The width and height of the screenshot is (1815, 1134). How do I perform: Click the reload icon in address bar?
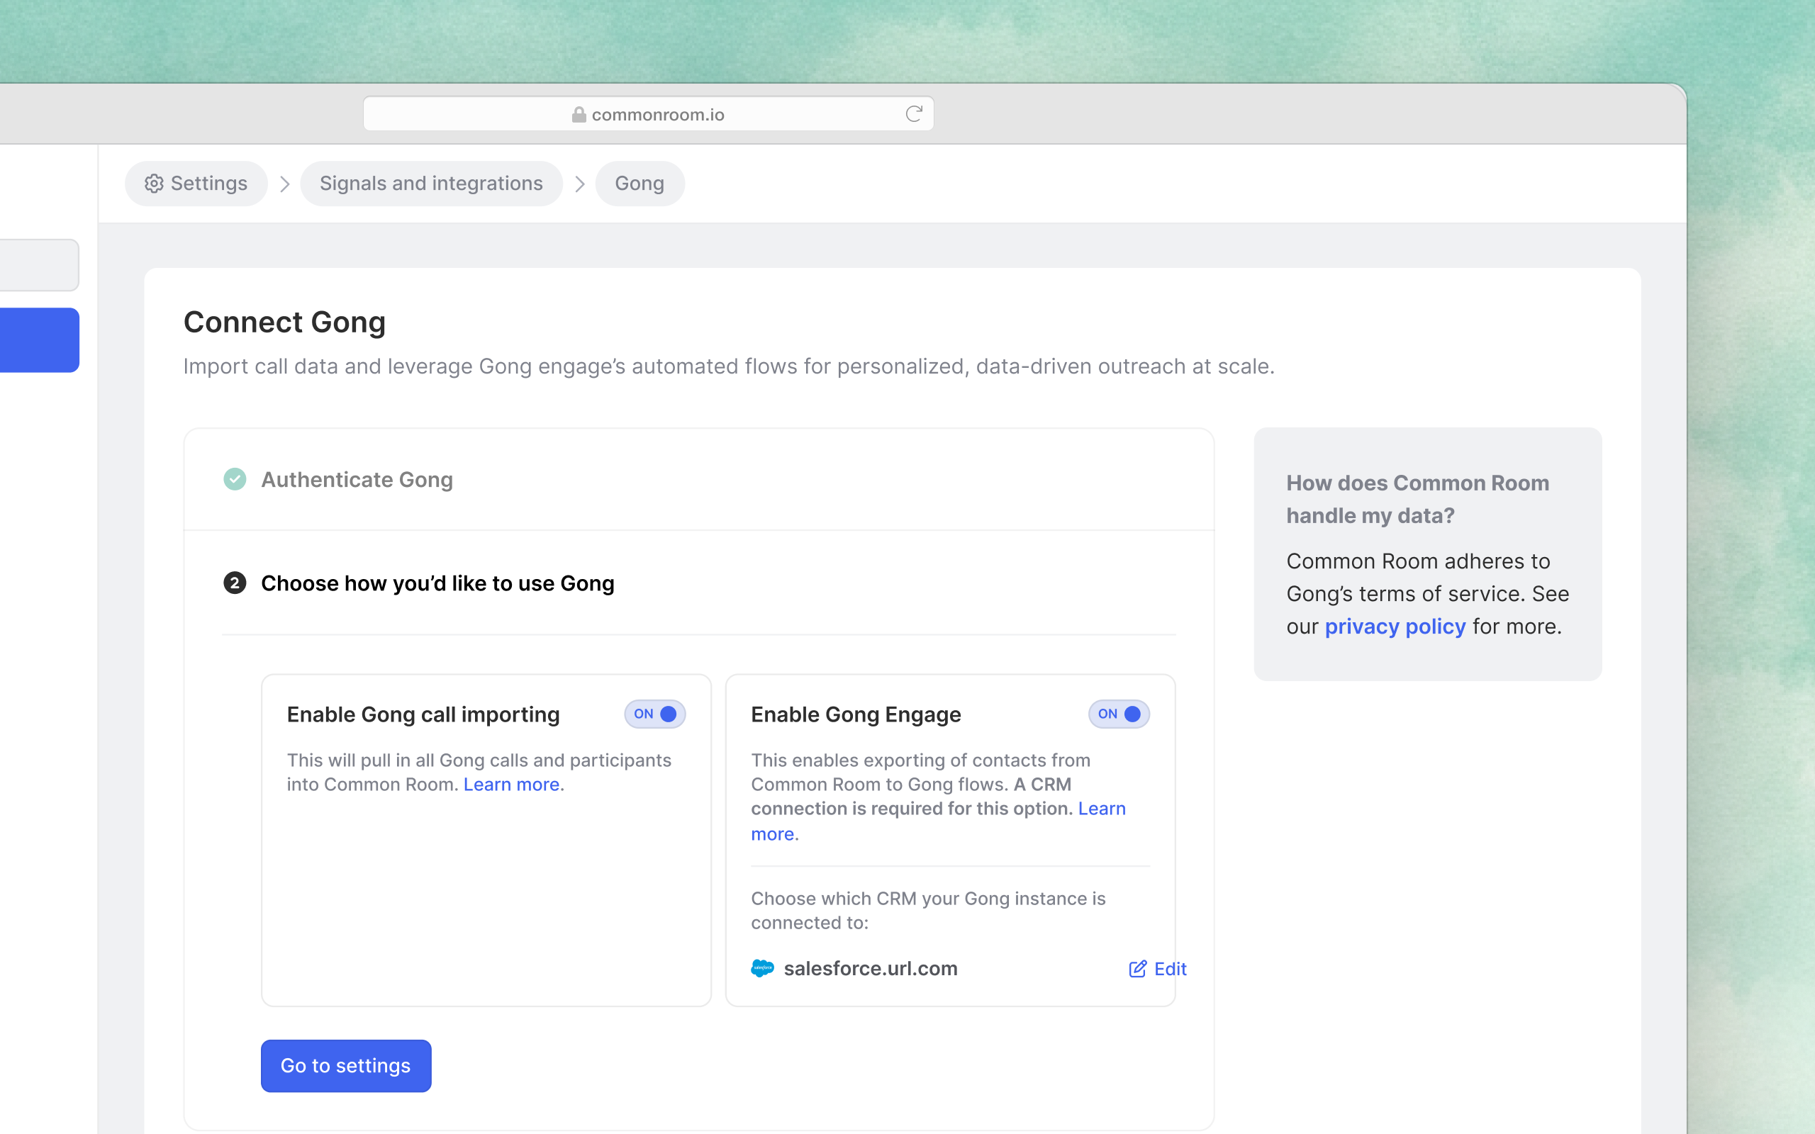point(913,114)
